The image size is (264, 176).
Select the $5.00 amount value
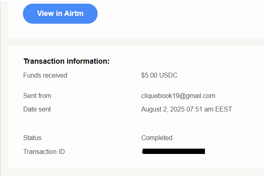point(149,75)
